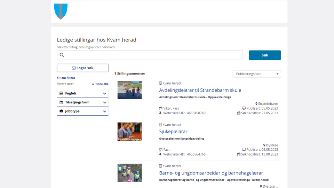Screen dimensions: 334x188
Task: Click building icon above Avdelingsleiarar listing
Action: tap(160, 83)
